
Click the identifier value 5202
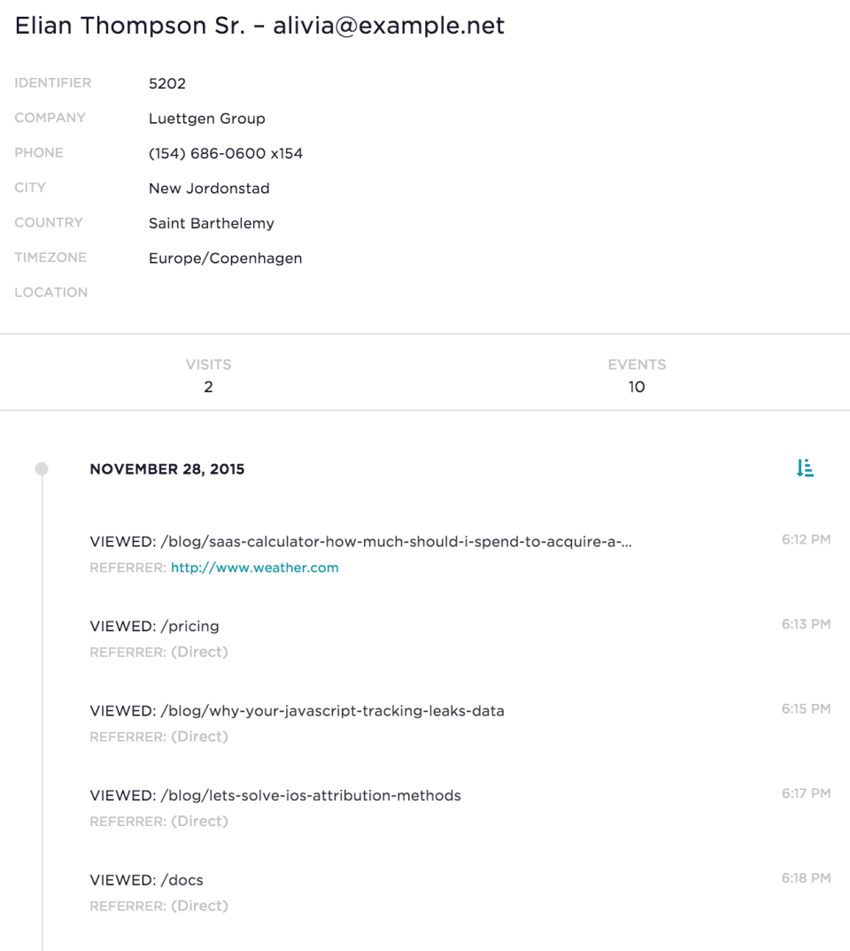click(x=166, y=84)
